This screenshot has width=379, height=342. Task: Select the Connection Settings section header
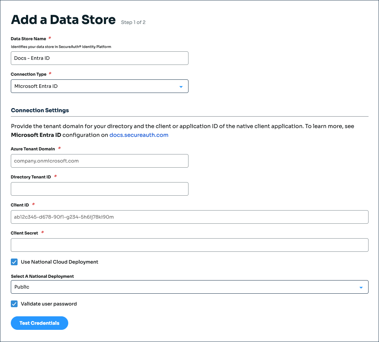(40, 110)
